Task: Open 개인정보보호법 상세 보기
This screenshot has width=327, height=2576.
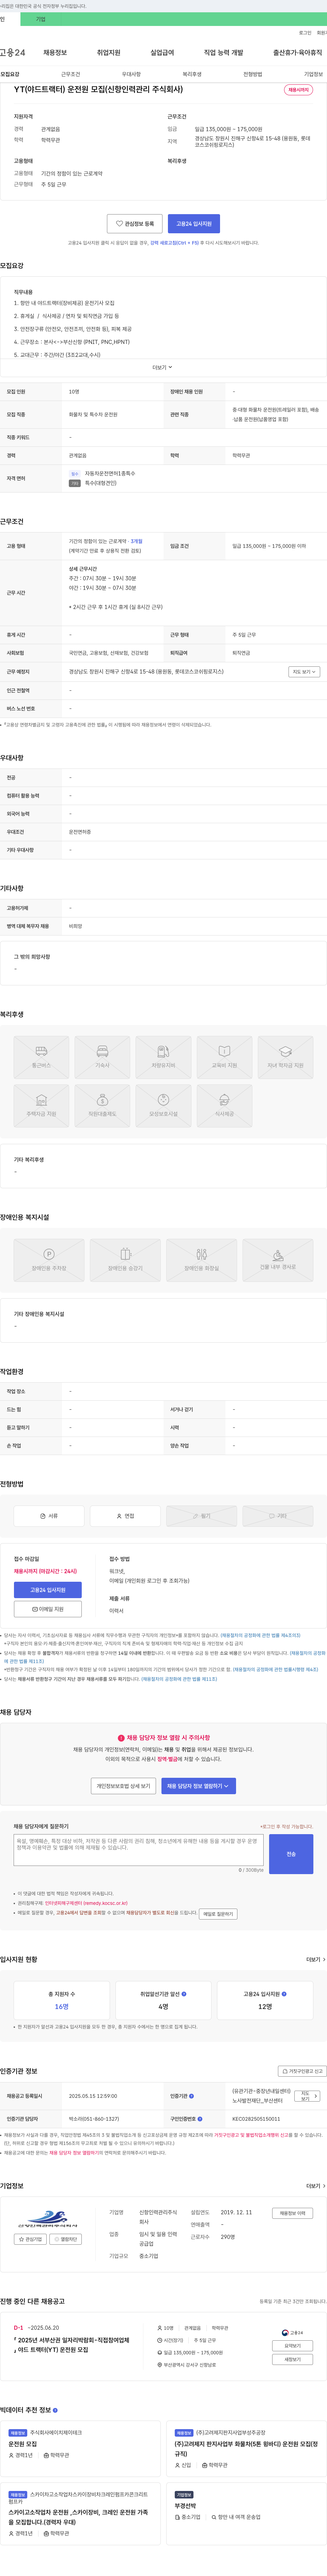Action: pyautogui.click(x=124, y=1786)
